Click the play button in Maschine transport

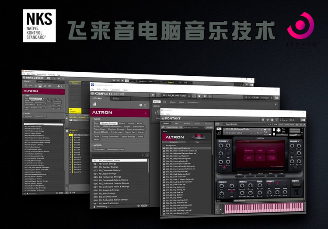[118, 81]
